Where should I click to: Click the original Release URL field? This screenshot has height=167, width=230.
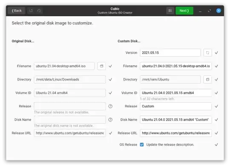(x=70, y=133)
